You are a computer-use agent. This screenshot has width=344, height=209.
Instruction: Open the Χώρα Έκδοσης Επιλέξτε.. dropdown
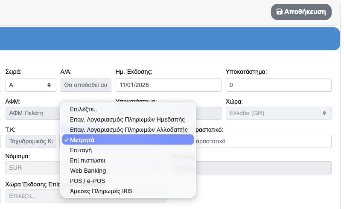[x=33, y=196]
